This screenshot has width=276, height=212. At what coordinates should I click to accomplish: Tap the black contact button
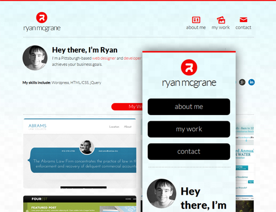(189, 152)
